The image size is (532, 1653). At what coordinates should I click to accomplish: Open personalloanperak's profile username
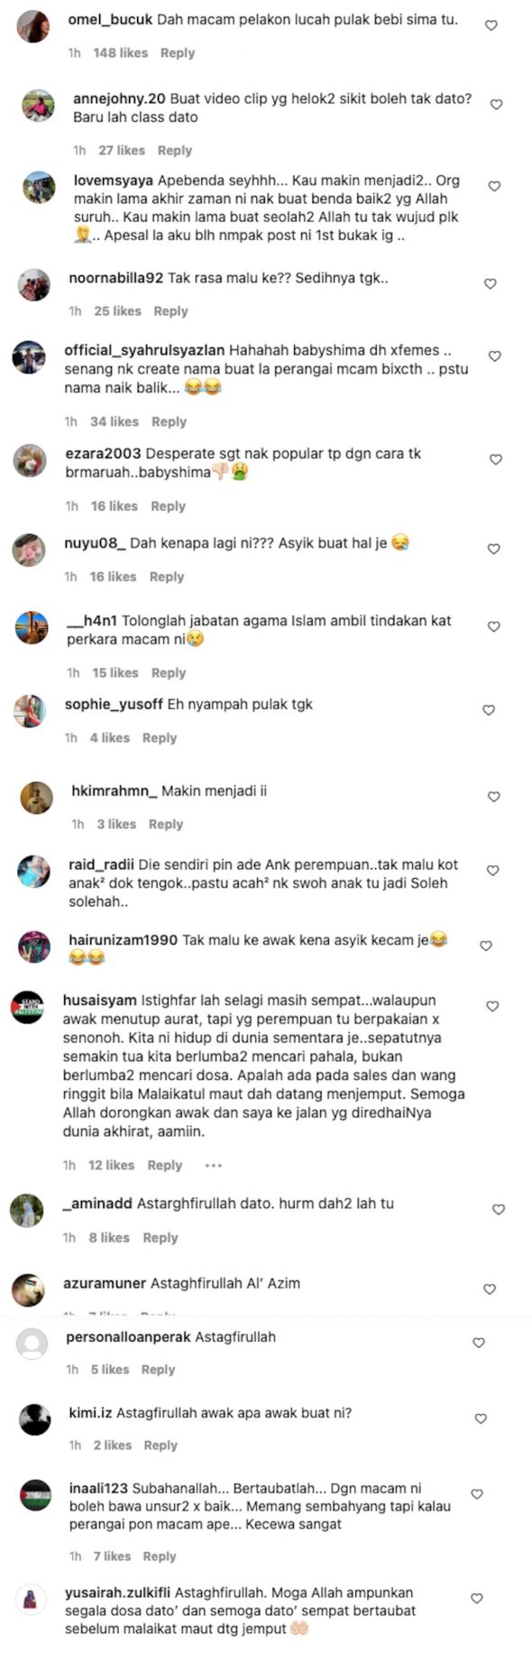click(128, 1337)
